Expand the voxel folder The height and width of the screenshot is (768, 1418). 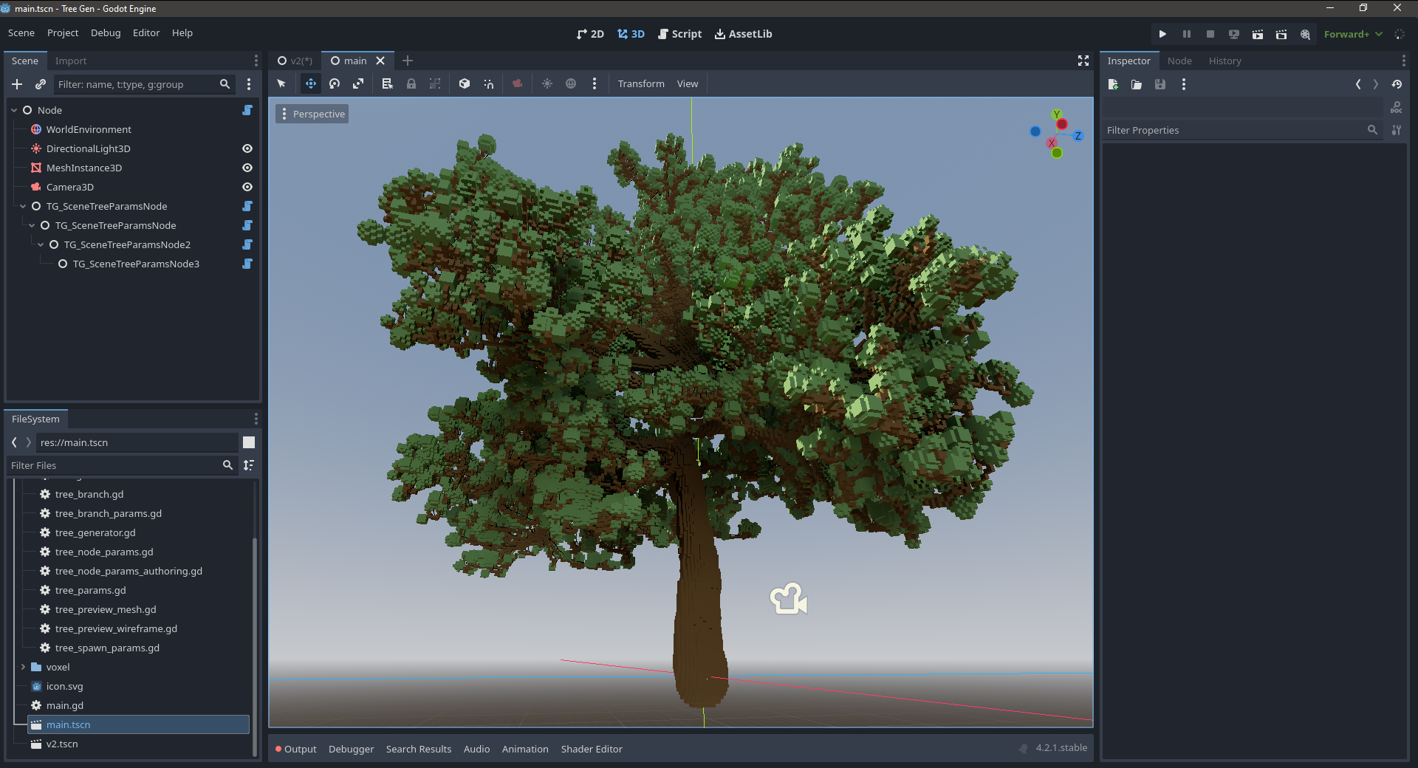click(23, 667)
